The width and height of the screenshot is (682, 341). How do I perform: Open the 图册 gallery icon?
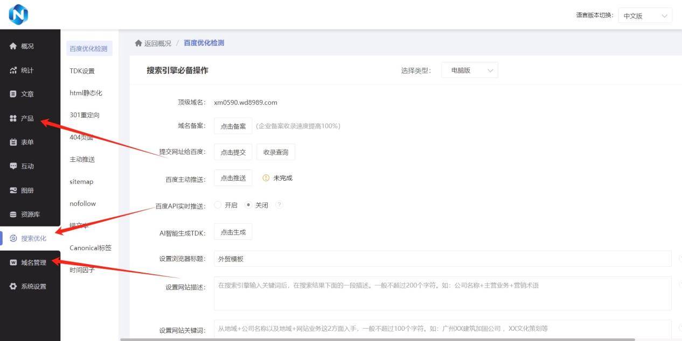pyautogui.click(x=13, y=190)
